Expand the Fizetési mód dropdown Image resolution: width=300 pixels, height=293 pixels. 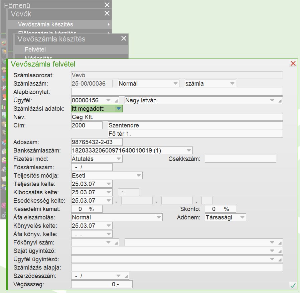pos(118,159)
